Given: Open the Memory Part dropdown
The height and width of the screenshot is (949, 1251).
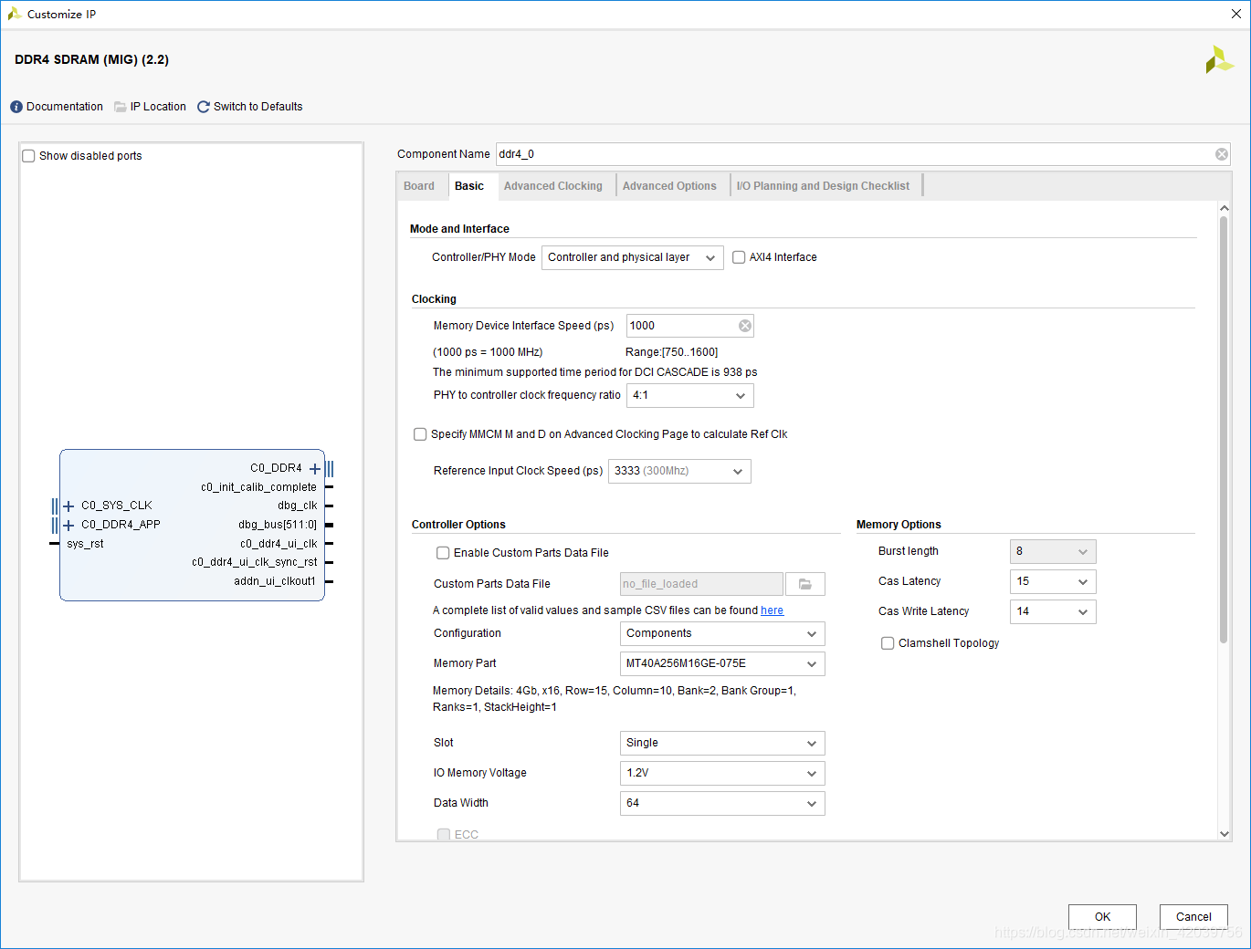Looking at the screenshot, I should click(x=722, y=663).
